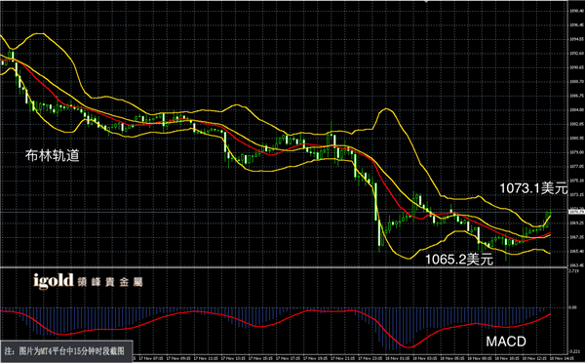Click the divider between price chart and MACD
Viewport: 585px width, 363px height.
click(x=284, y=267)
